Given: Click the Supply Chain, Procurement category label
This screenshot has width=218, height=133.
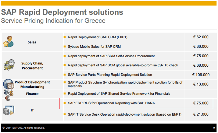Looking at the screenshot, I should click(x=32, y=66).
